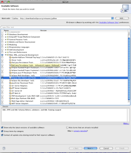Viewport: 131px width, 153px height.
Task: Toggle Contact all update sites checkbox
Action: pyautogui.click(x=2, y=135)
